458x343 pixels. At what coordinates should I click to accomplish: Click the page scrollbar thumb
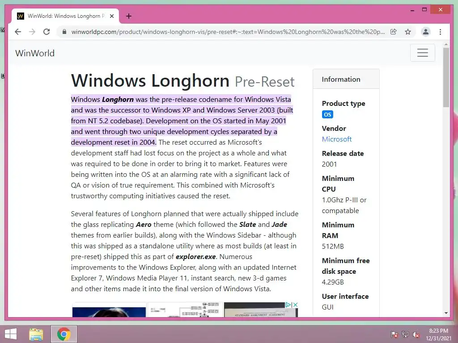point(446,77)
